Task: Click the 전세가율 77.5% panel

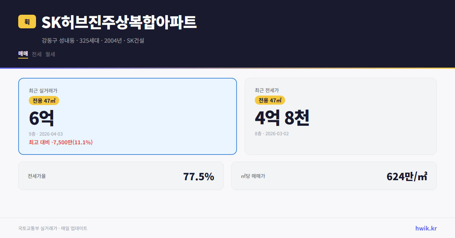Action: tap(121, 176)
